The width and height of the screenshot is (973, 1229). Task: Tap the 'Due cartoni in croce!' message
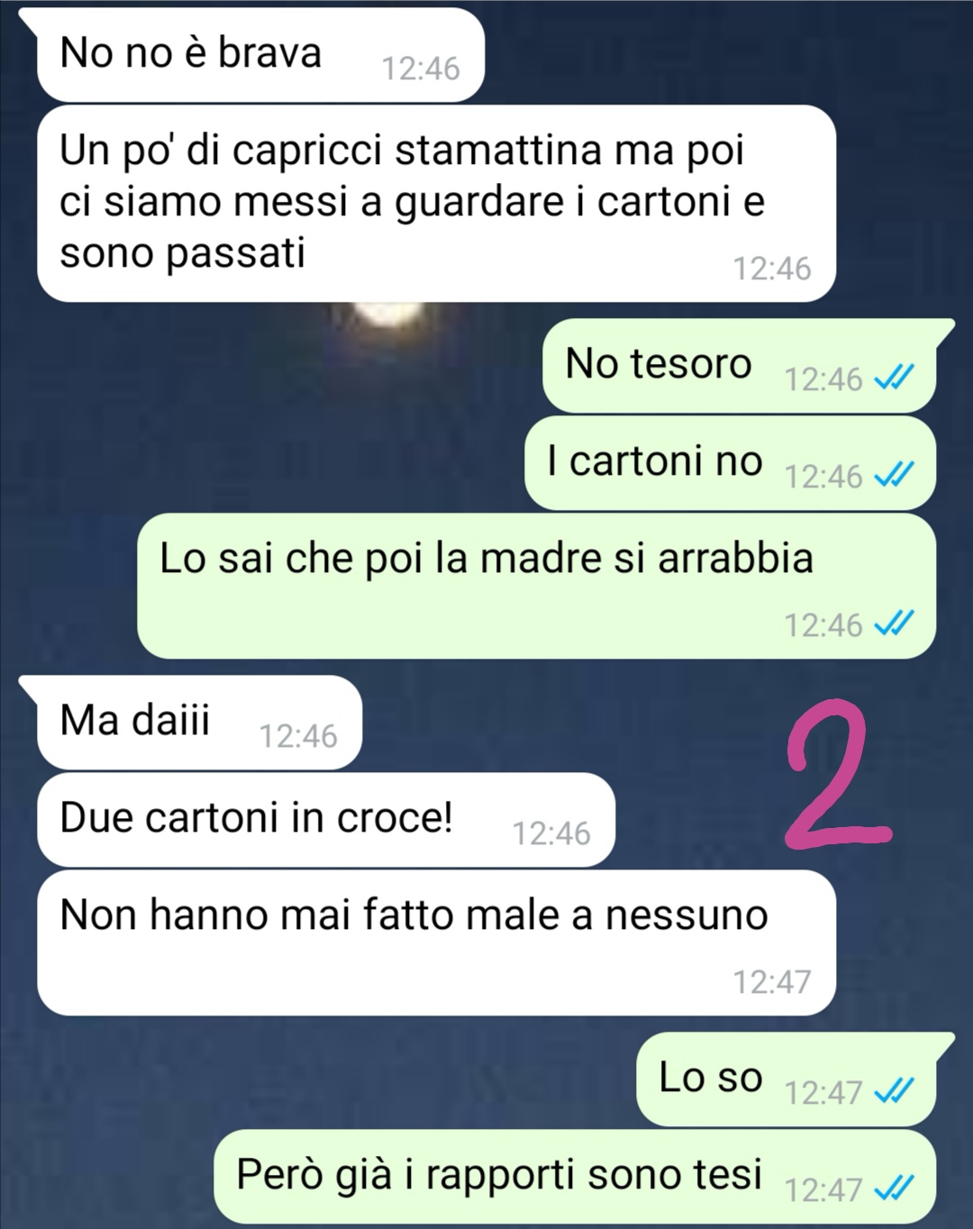coord(326,820)
